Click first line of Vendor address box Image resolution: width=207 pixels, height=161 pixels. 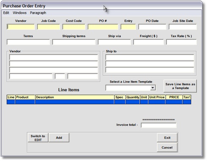coord(54,57)
